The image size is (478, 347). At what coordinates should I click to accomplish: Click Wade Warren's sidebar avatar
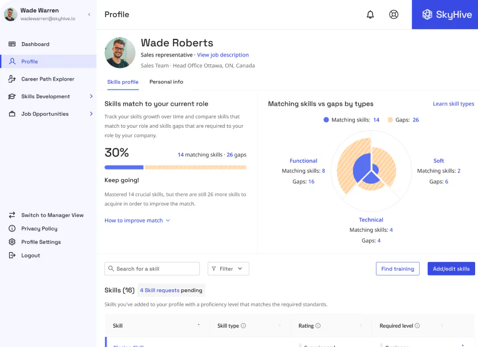[x=11, y=14]
